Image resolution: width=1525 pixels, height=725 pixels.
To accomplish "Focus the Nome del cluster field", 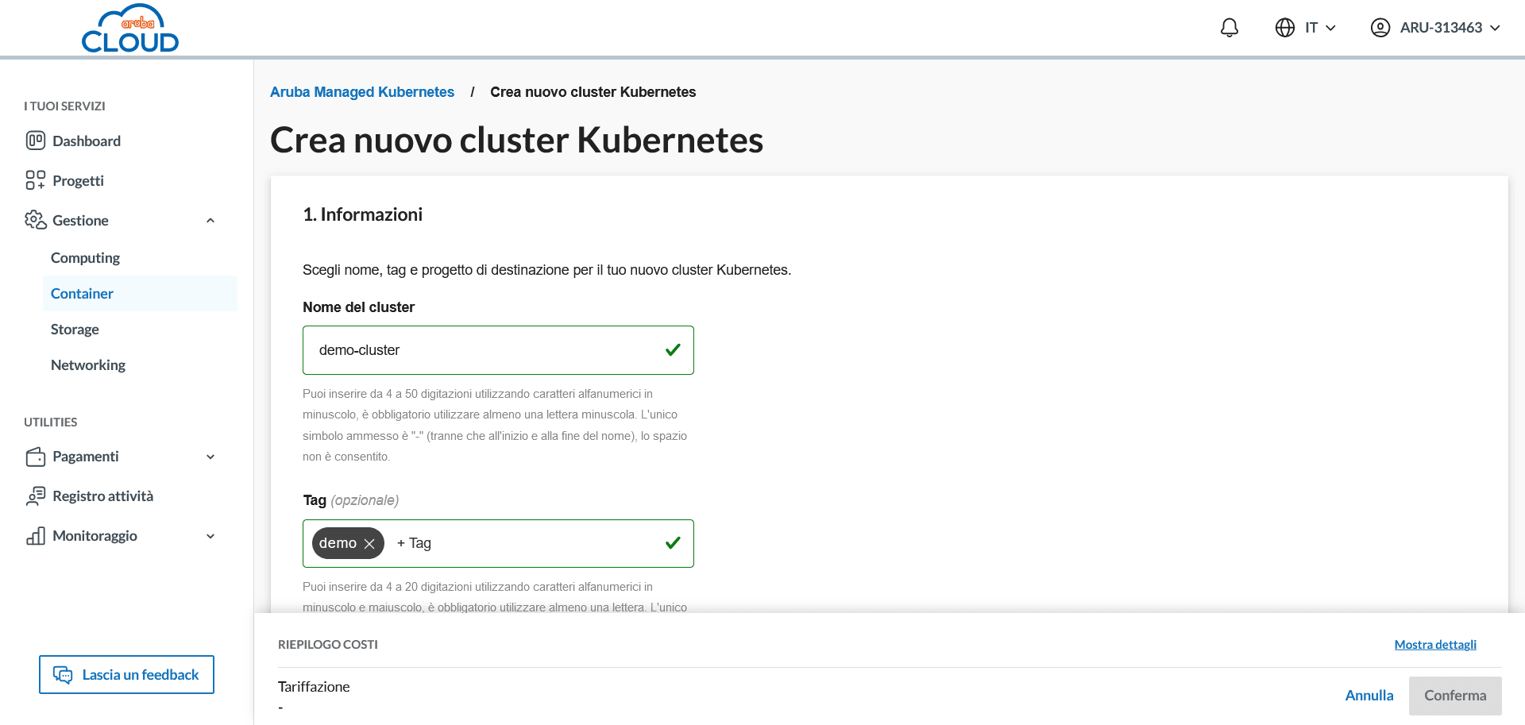I will (485, 350).
